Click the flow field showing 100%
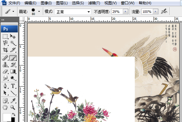Image resolution: width=182 pixels, height=122 pixels. click(x=147, y=12)
